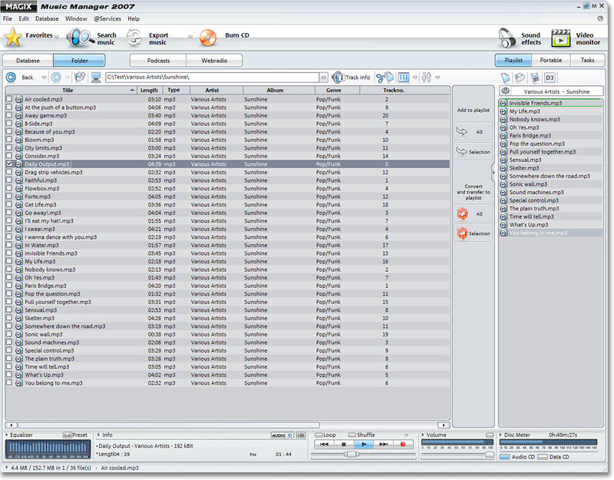The image size is (614, 480).
Task: Click next track button
Action: click(384, 445)
